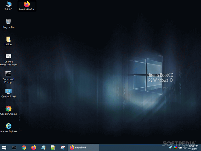The image size is (201, 151).
Task: Select the Utilities folder on desktop
Action: [x=8, y=41]
